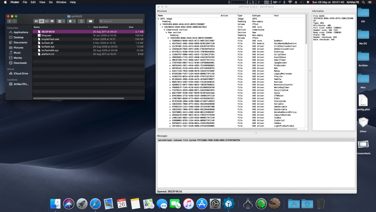Open Launchpad from the Dock
The width and height of the screenshot is (376, 212).
(x=82, y=204)
